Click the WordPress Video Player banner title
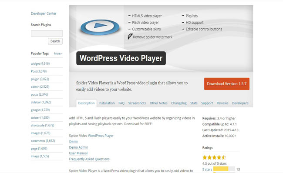283x173 pixels. pyautogui.click(x=121, y=58)
